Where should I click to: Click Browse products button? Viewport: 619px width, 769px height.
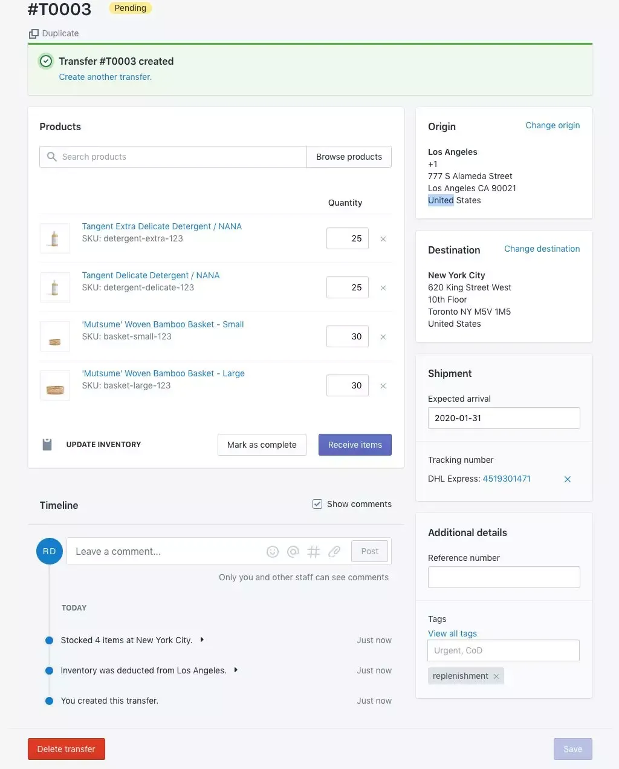(x=349, y=157)
